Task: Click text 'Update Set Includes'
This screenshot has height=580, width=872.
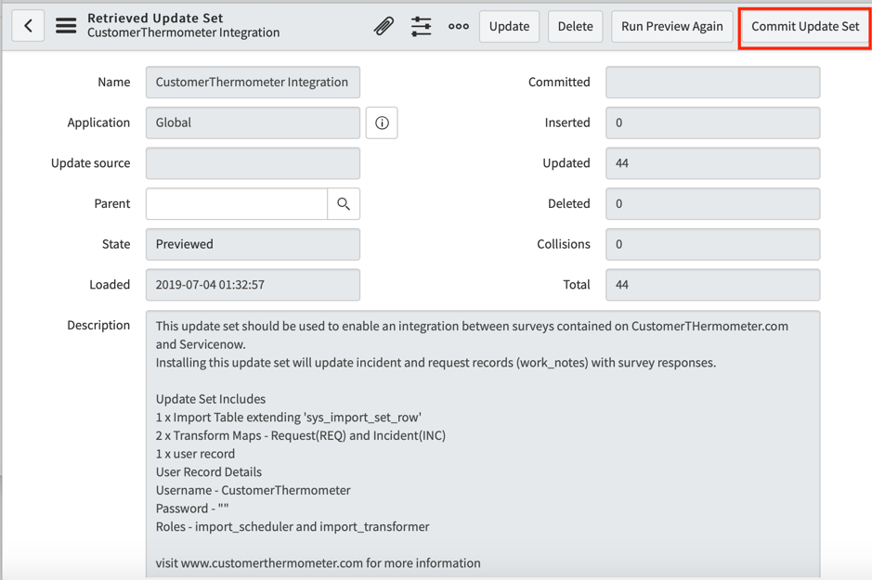Action: coord(211,399)
